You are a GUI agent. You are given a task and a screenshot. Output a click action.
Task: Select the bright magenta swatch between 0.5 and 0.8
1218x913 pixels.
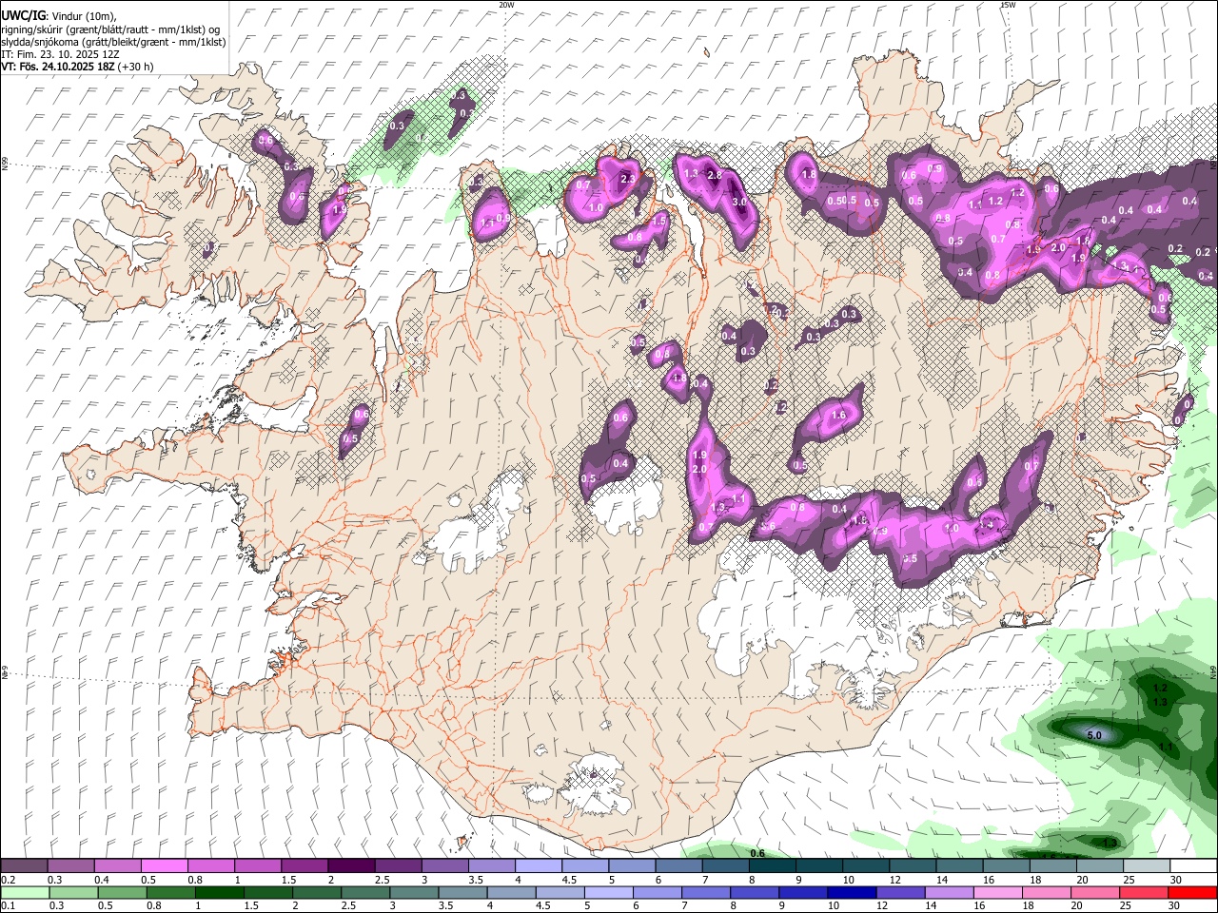pos(164,865)
